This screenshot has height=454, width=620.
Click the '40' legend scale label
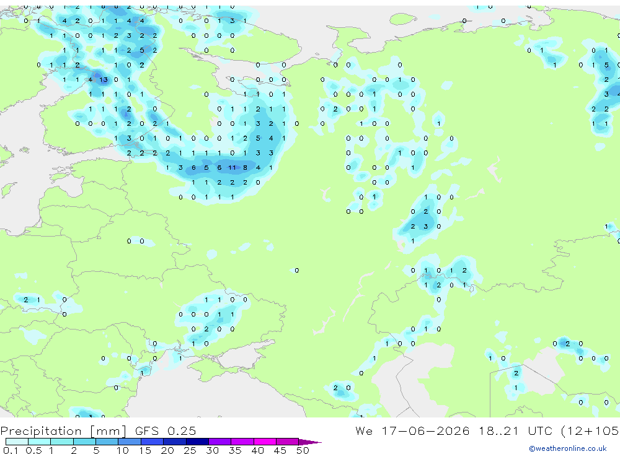coord(257,450)
